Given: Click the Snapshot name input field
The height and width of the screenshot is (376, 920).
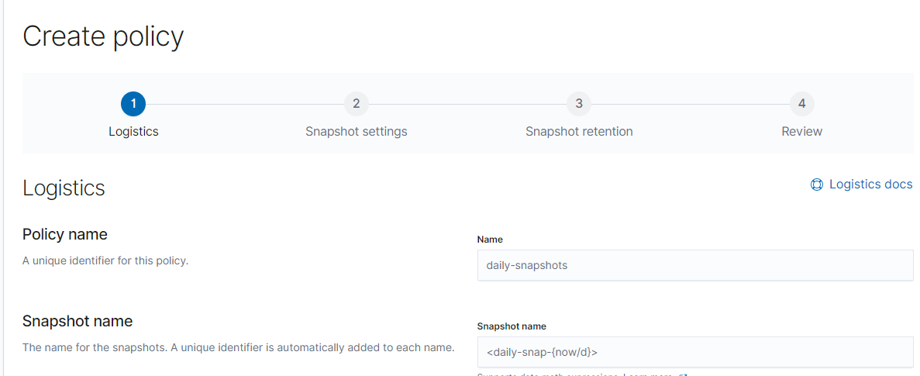Looking at the screenshot, I should [695, 352].
